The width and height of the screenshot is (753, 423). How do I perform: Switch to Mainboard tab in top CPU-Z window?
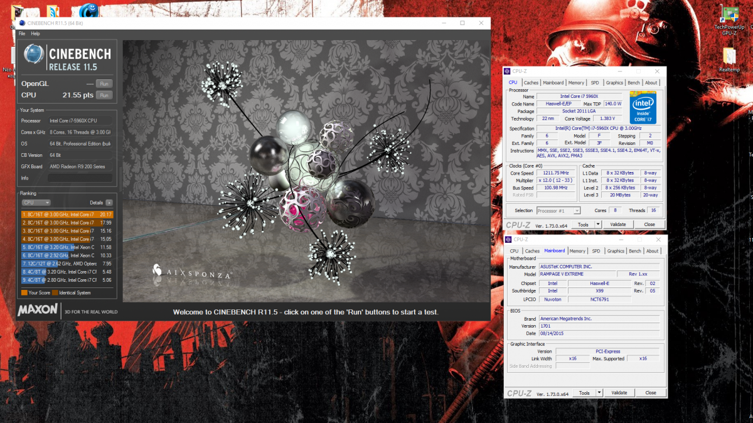(x=553, y=82)
